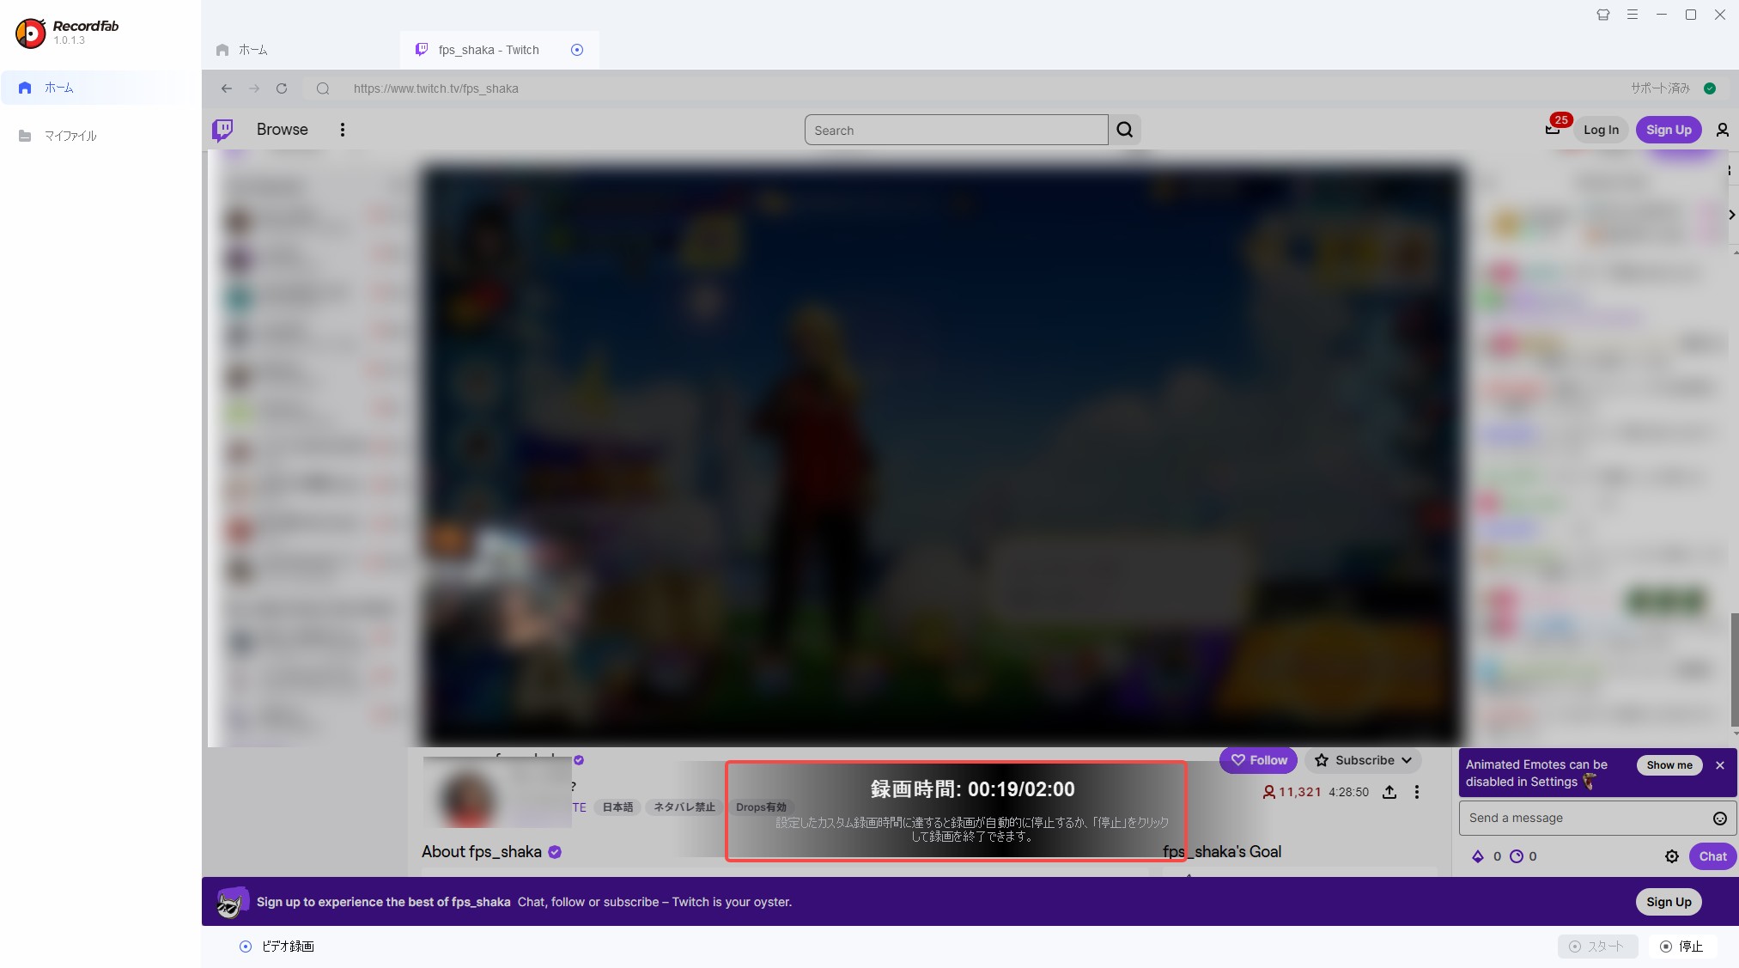
Task: Open notifications inbox with the 25 badge
Action: click(1554, 128)
